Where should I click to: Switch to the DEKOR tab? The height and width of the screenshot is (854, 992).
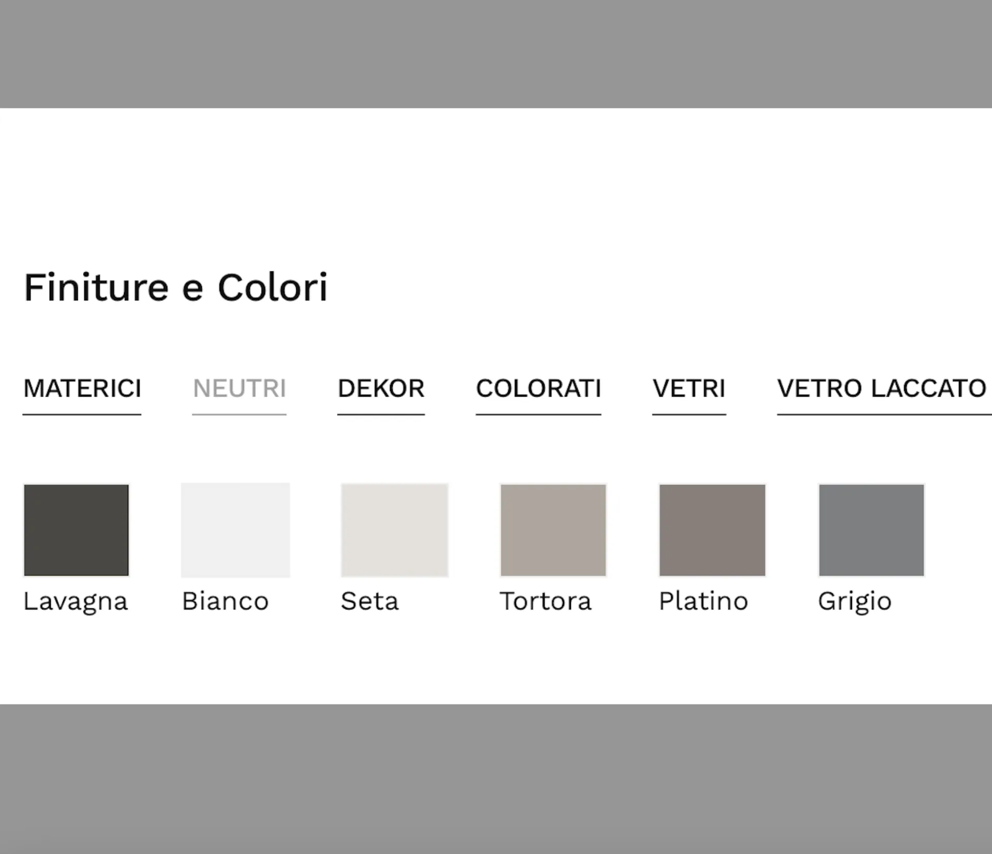click(381, 389)
